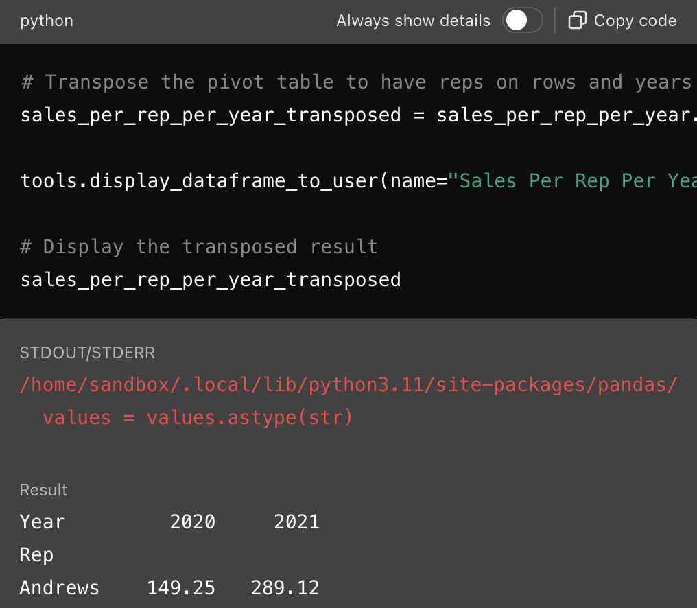The image size is (697, 608).
Task: Click the Andrews row label
Action: click(x=60, y=588)
